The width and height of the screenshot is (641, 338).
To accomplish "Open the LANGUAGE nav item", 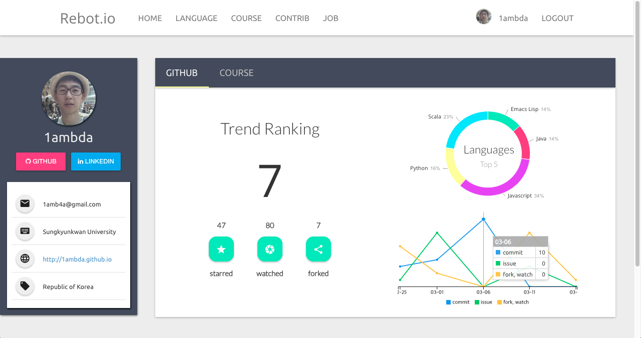I will tap(196, 18).
